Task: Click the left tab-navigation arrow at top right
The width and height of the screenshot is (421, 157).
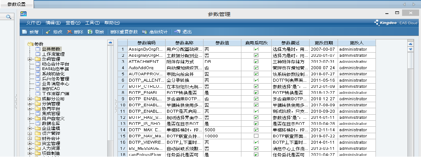Action: (x=404, y=4)
